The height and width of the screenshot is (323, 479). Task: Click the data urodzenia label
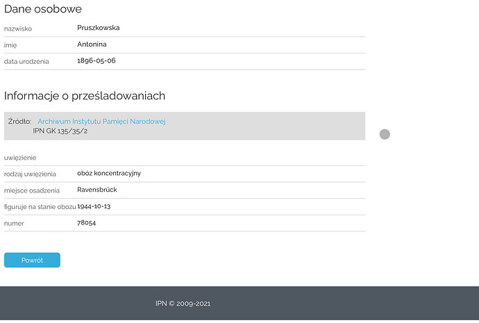tap(26, 62)
